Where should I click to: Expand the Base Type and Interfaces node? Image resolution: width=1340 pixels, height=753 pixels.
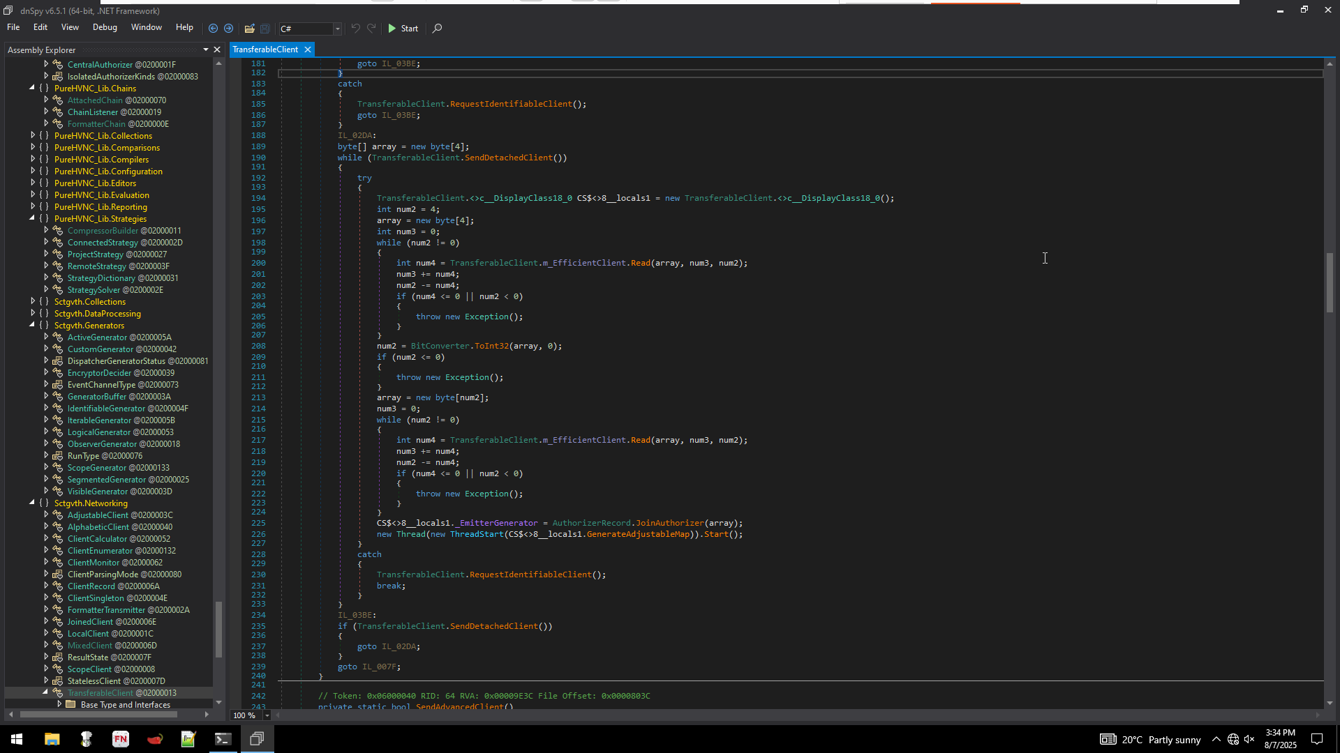60,704
